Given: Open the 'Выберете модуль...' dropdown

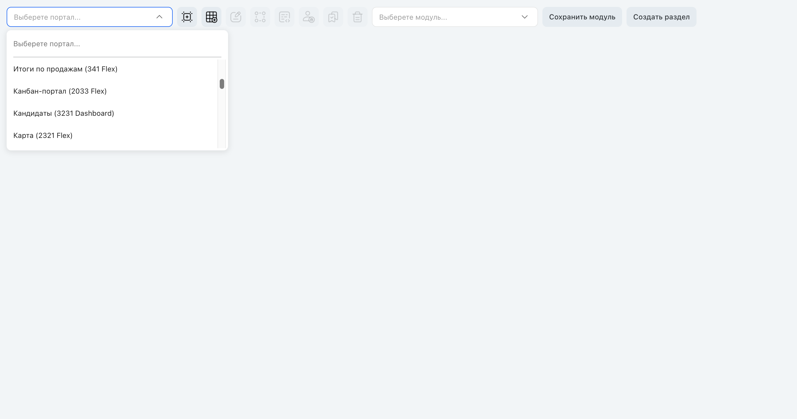Looking at the screenshot, I should [x=454, y=17].
